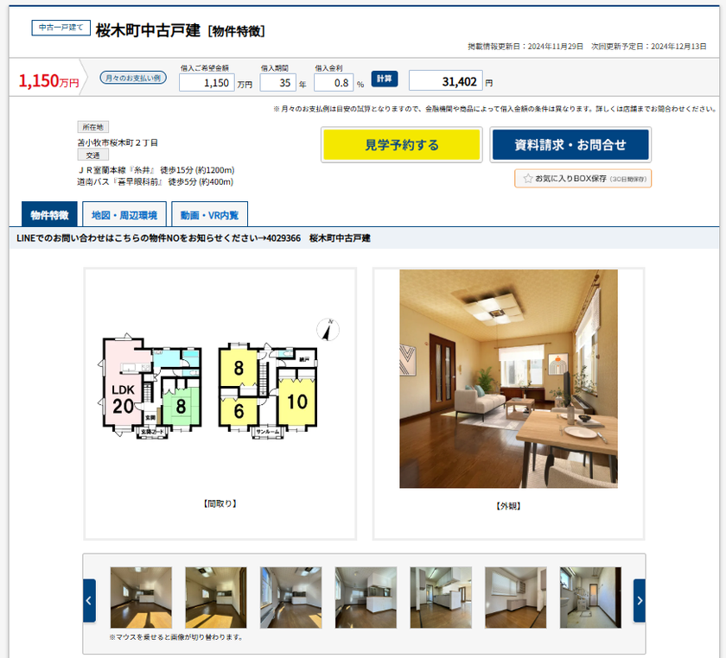Open the large living room interior photo
Viewport: 726px width, 658px height.
pyautogui.click(x=508, y=378)
